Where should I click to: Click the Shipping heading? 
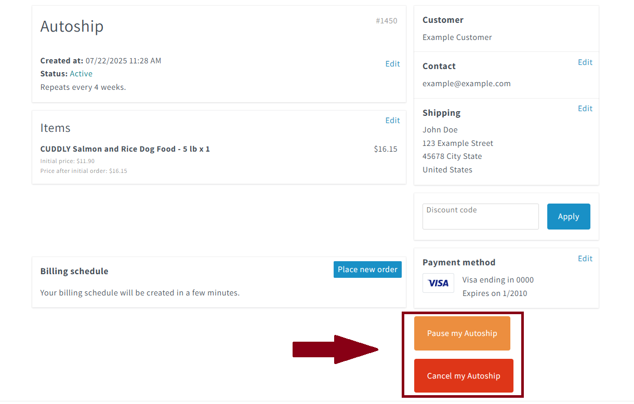[x=442, y=113]
